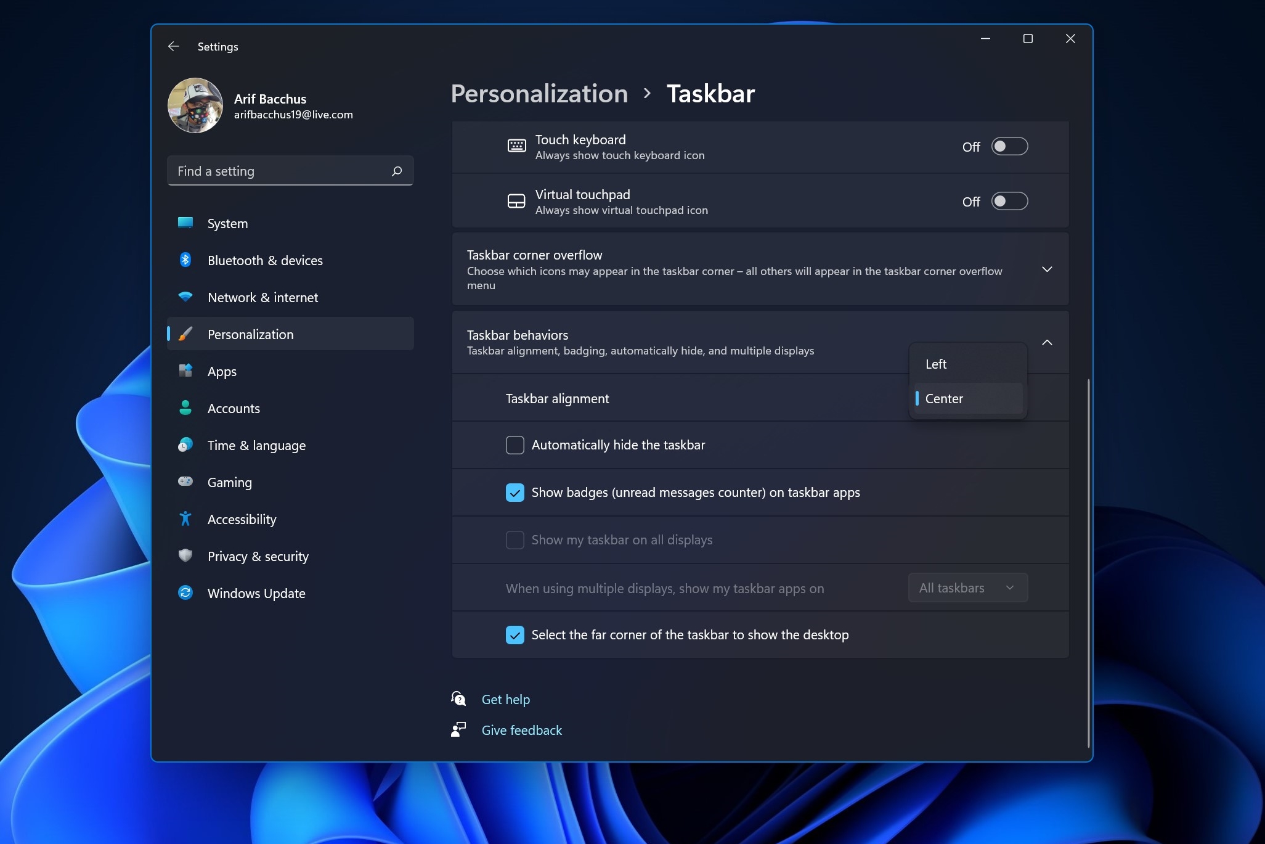Click the Personalization pencil icon
This screenshot has height=844, width=1265.
point(184,334)
